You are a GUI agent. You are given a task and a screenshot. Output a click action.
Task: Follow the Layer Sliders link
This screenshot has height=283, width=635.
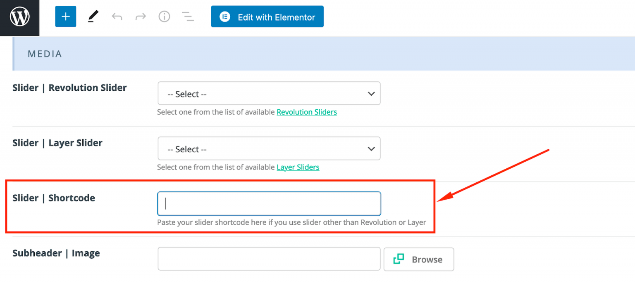pyautogui.click(x=298, y=167)
